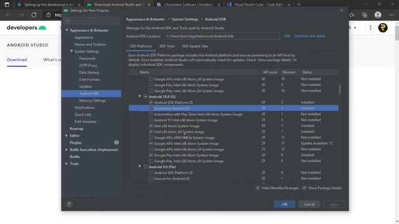Click browser refresh icon

34,15
